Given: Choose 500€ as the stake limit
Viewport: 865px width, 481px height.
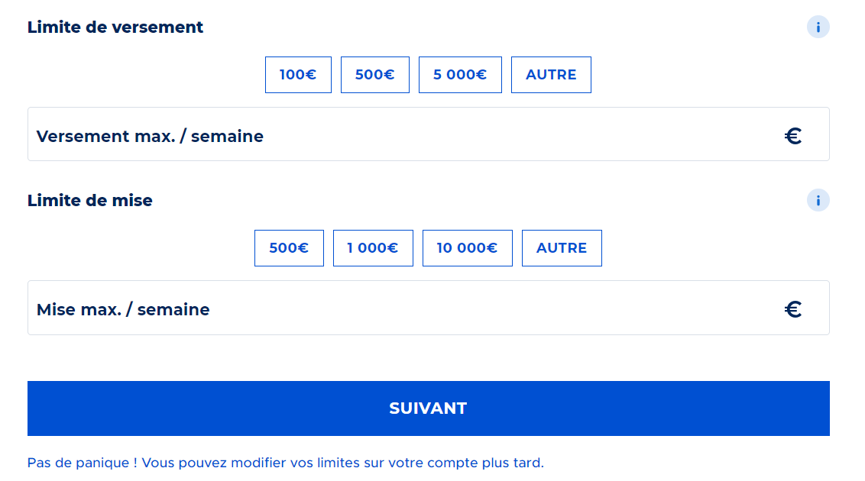Looking at the screenshot, I should tap(289, 248).
